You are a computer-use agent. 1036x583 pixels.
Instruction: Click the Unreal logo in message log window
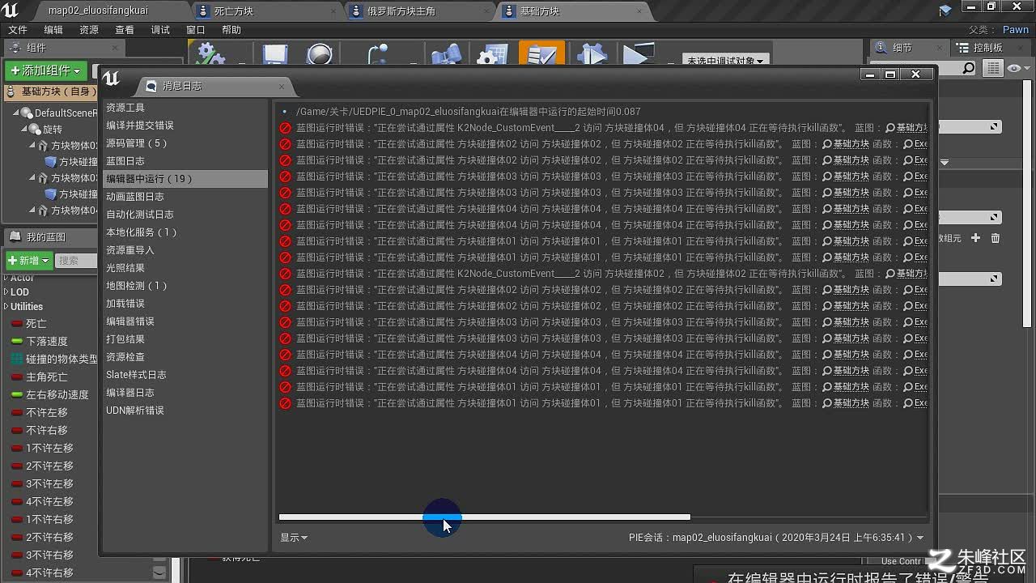[112, 79]
